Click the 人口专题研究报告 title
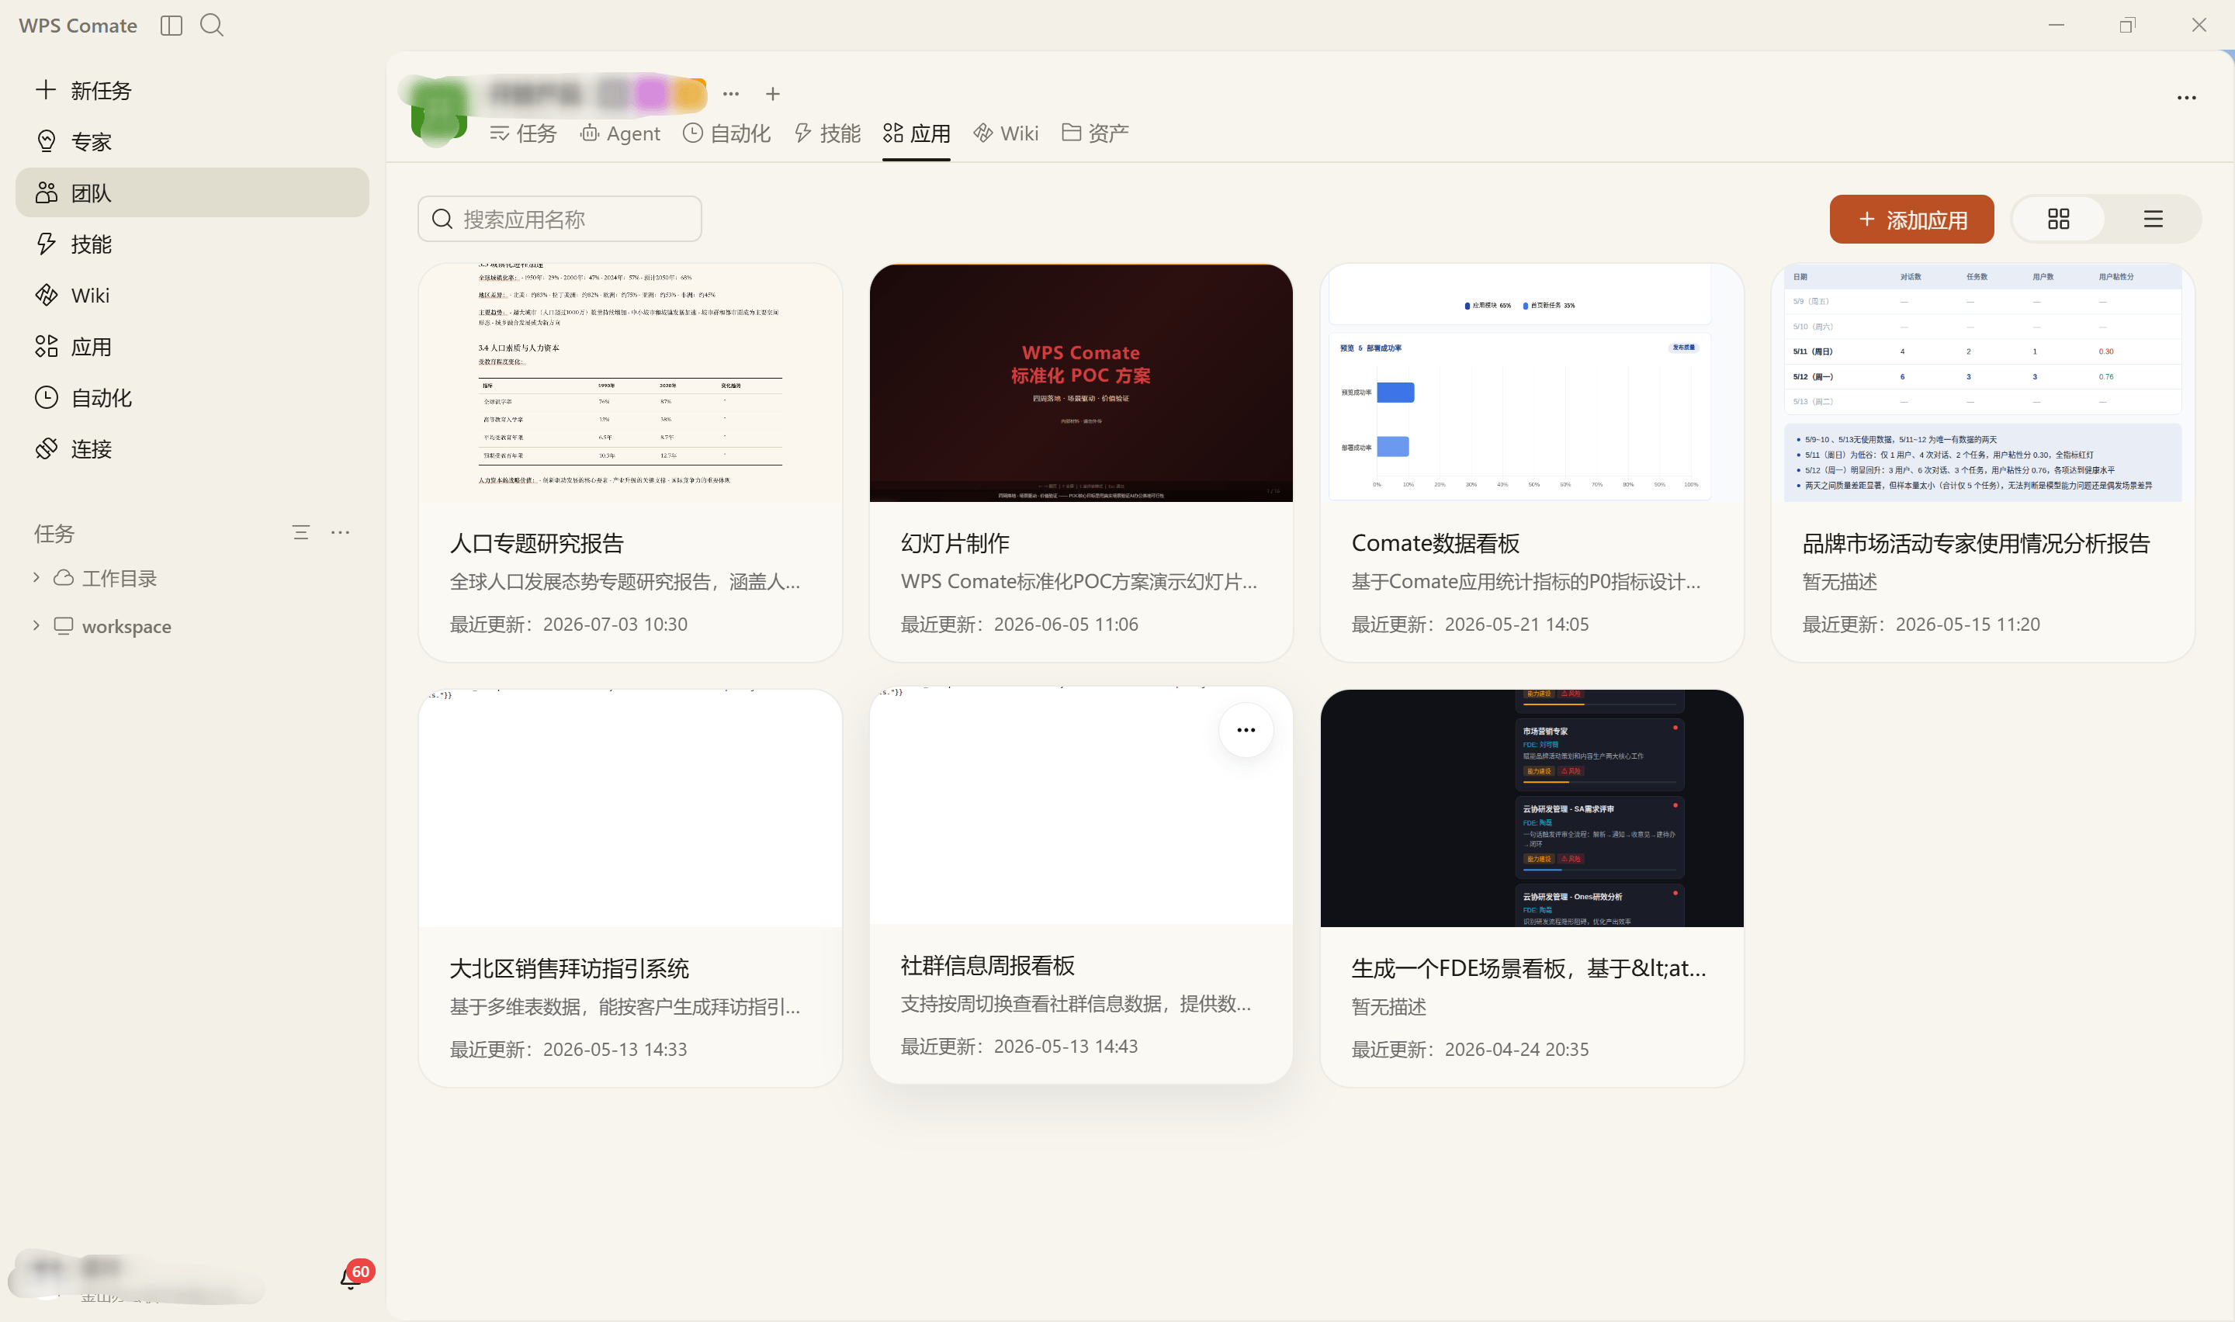2235x1322 pixels. pos(537,543)
